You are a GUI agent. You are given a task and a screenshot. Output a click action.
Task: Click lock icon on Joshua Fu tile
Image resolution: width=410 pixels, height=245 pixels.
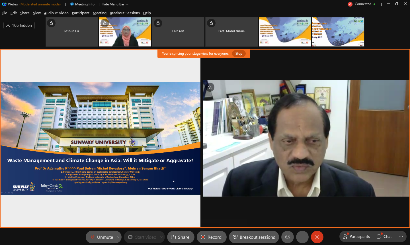click(51, 23)
